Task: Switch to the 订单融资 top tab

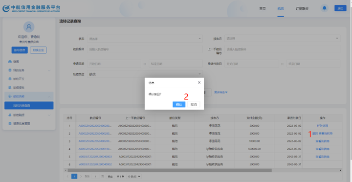Action: [302, 8]
